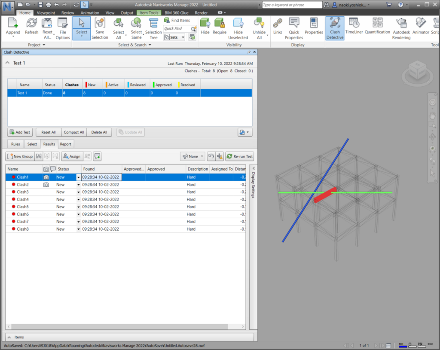Click the New Group button
Image resolution: width=440 pixels, height=350 pixels.
20,156
